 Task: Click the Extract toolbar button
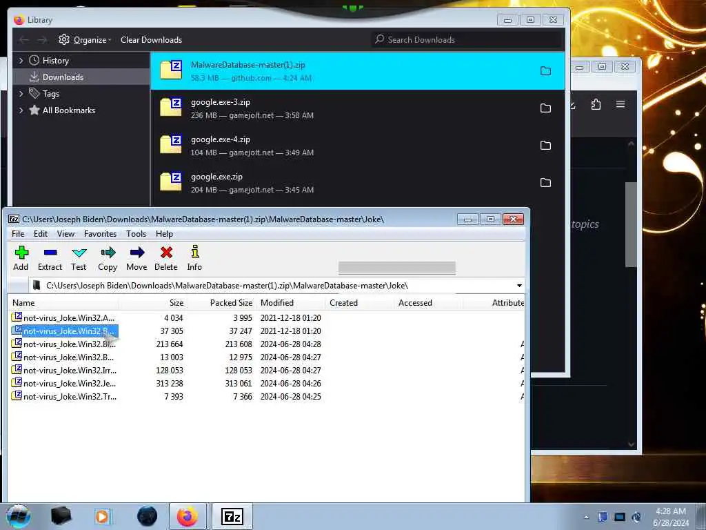pyautogui.click(x=50, y=258)
